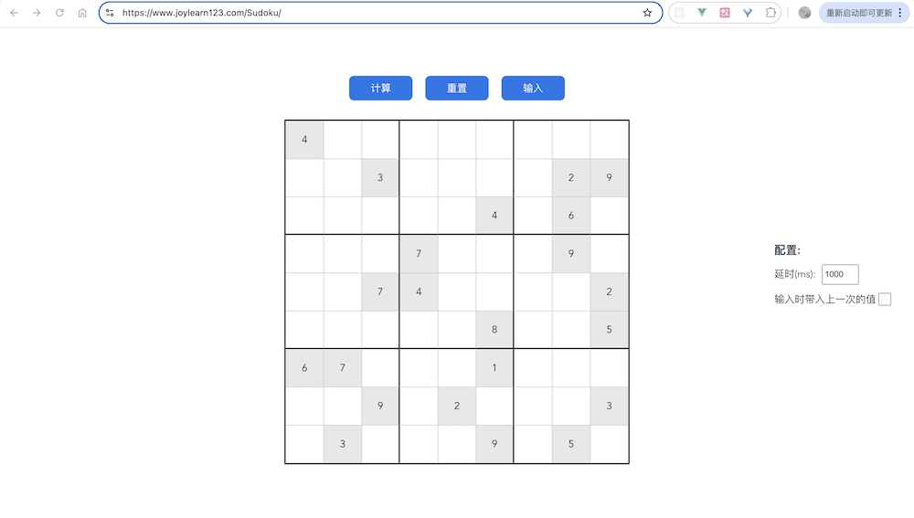Select the top-left cell containing 4
The height and width of the screenshot is (518, 914).
[x=304, y=140]
